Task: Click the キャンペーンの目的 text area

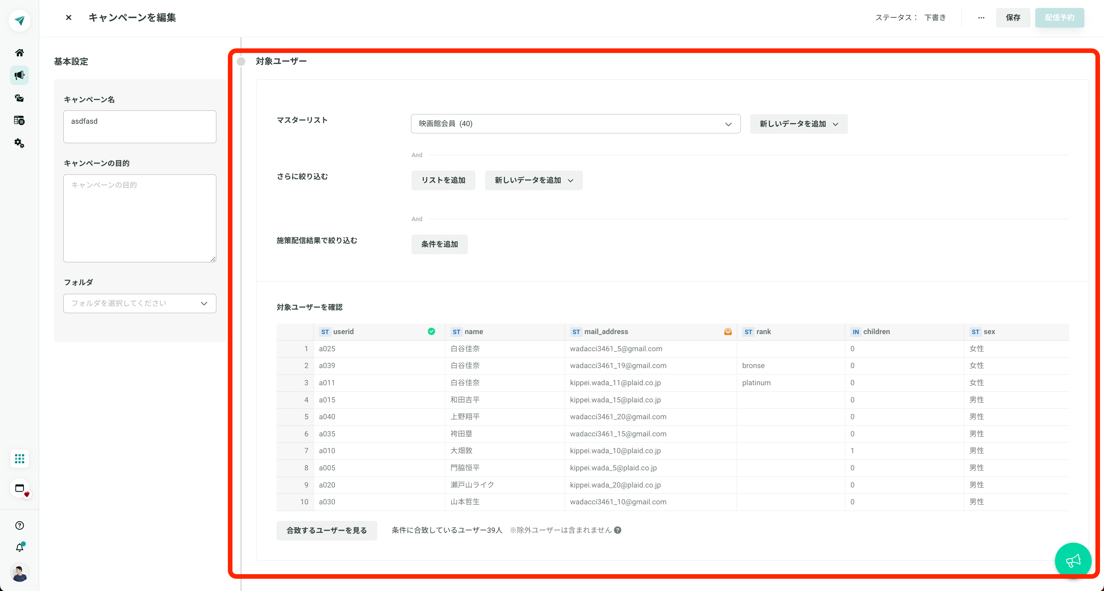Action: pos(140,218)
